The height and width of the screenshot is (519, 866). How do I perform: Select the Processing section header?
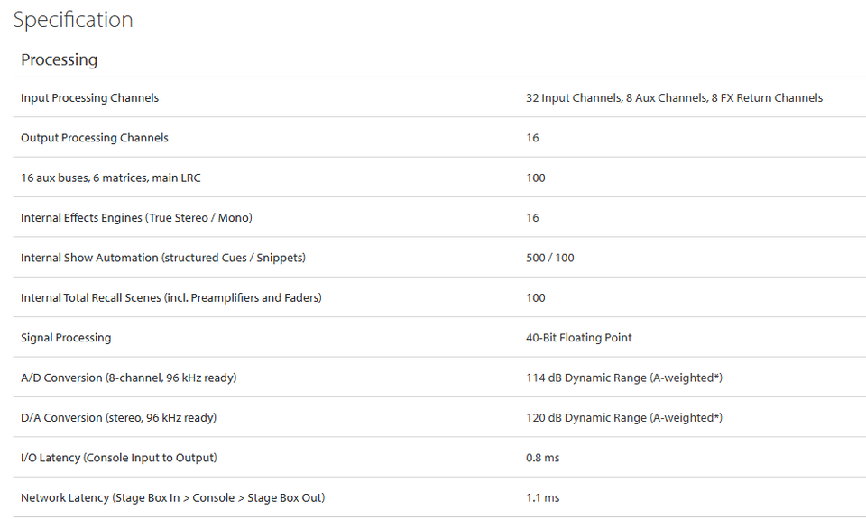click(x=60, y=59)
